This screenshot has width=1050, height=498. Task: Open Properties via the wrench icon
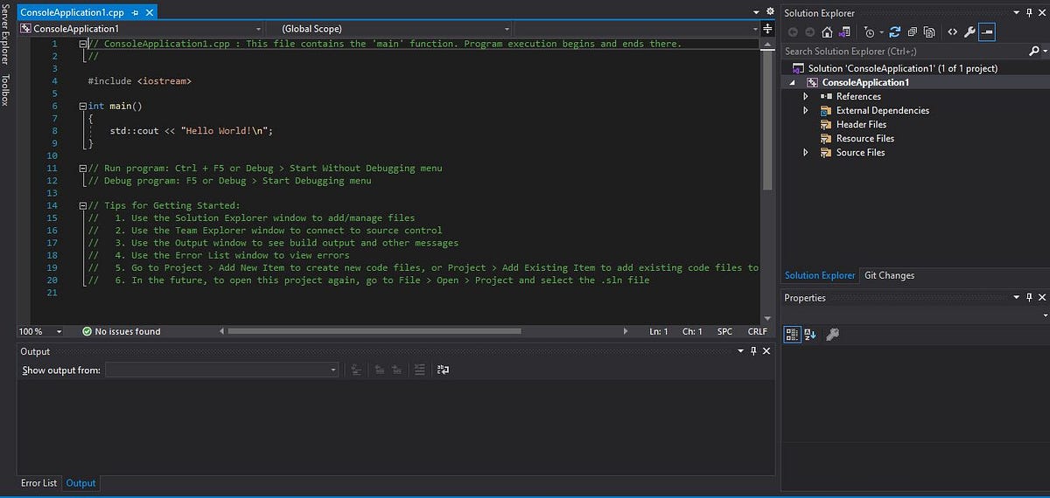(x=969, y=32)
